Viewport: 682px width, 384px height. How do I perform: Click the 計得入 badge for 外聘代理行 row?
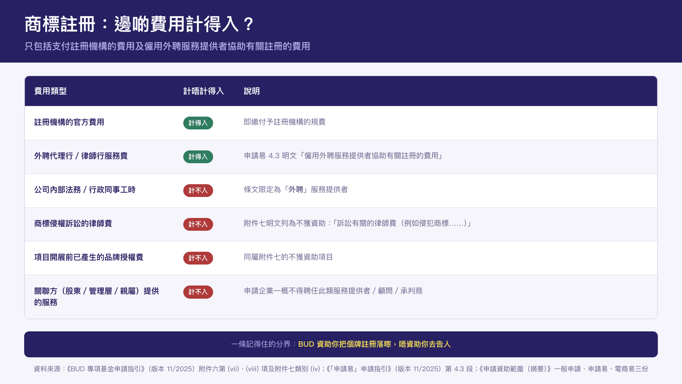tap(198, 157)
